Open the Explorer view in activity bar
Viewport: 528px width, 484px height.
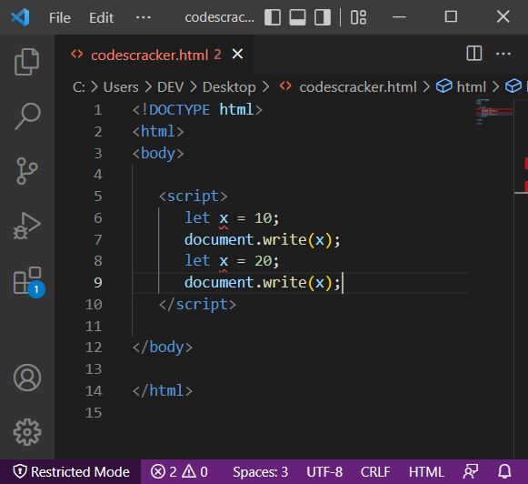point(27,62)
